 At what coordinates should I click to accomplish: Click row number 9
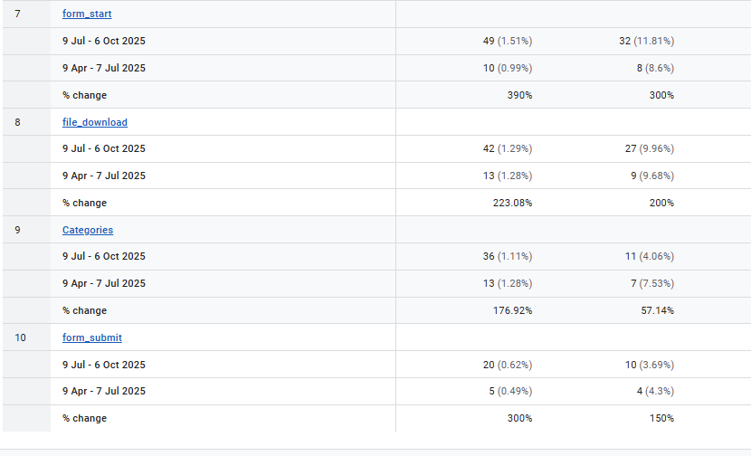click(x=18, y=230)
